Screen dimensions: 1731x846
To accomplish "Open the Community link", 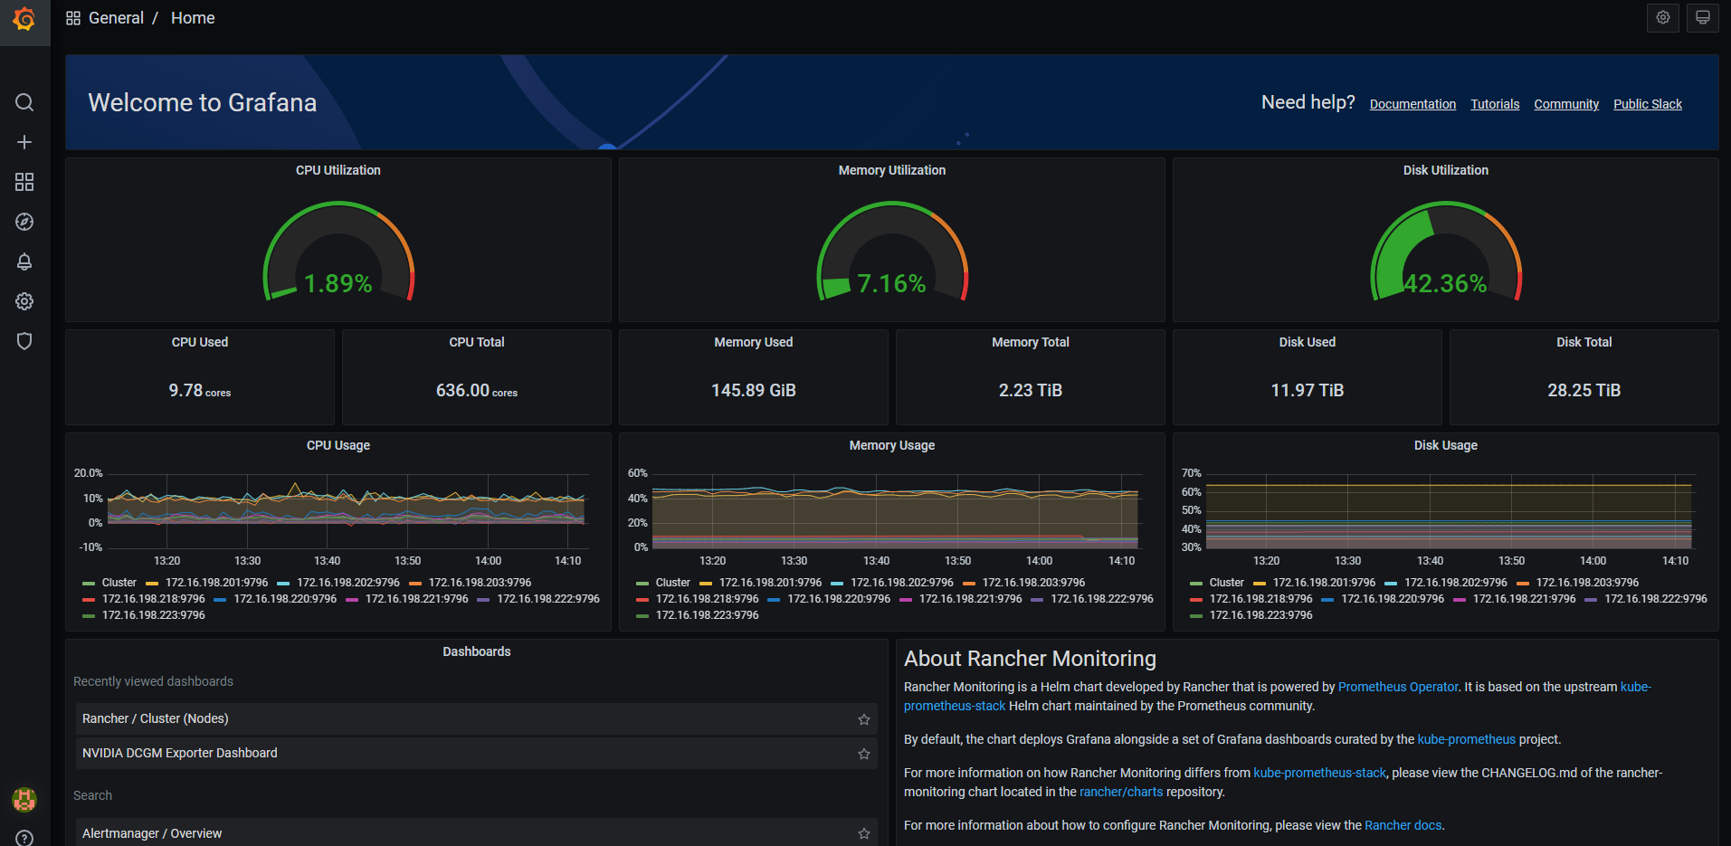I will [1566, 104].
